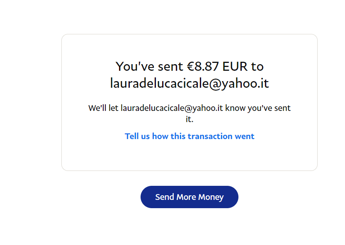Click the standalone "it." line

point(190,119)
